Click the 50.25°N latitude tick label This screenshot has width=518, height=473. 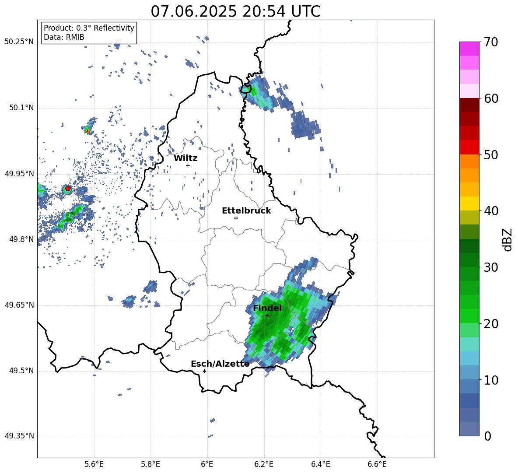[19, 42]
